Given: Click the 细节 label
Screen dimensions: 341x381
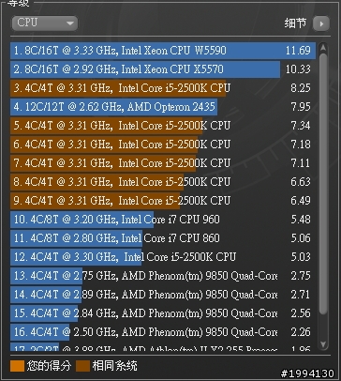Looking at the screenshot, I should point(295,23).
